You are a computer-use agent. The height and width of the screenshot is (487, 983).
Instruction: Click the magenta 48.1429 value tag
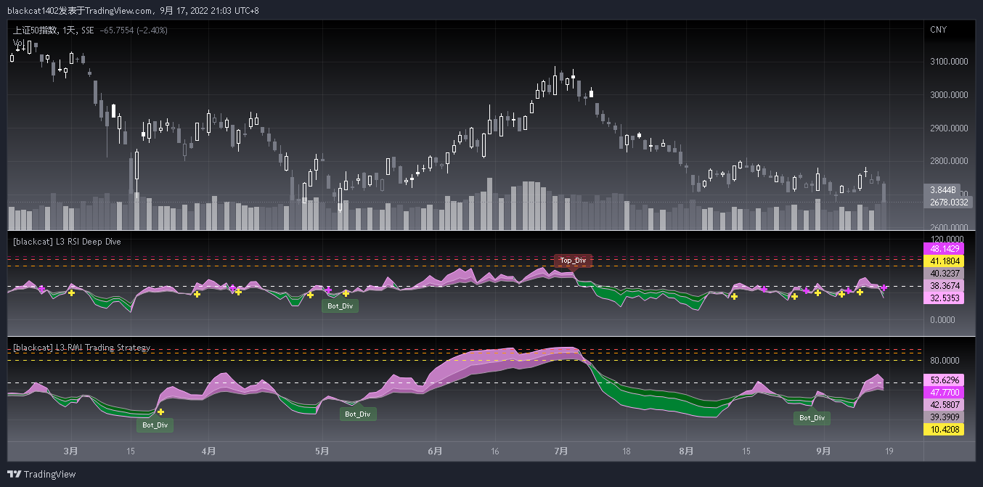[942, 248]
